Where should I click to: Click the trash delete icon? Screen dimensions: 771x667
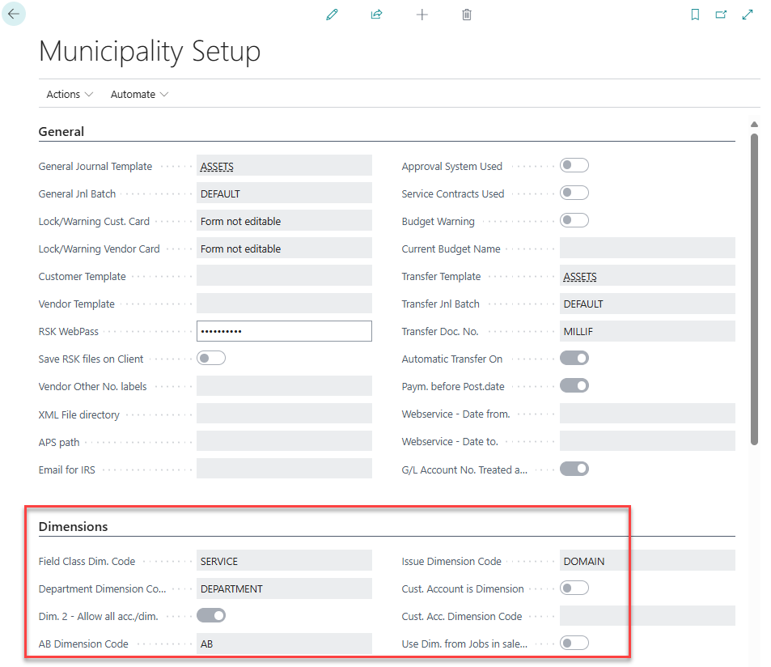(467, 15)
